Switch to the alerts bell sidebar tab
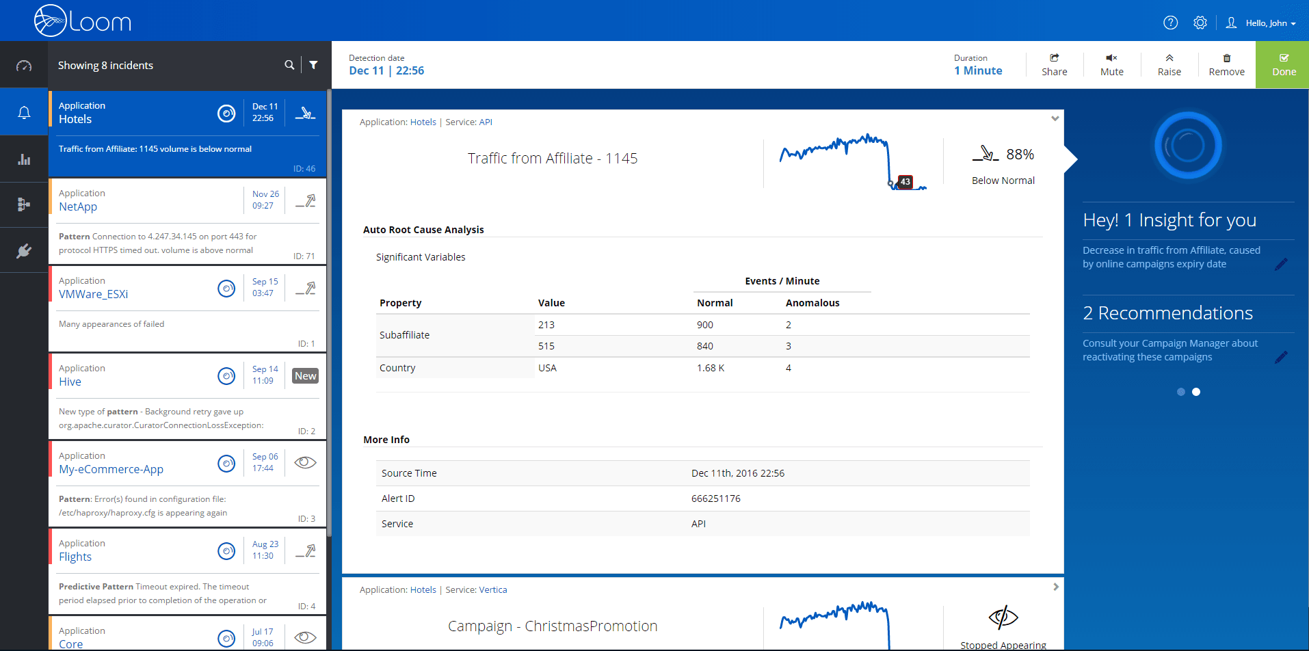This screenshot has width=1309, height=651. [x=24, y=112]
